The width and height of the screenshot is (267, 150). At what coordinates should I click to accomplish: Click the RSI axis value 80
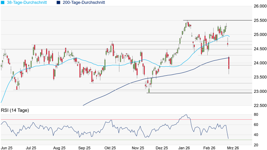[255, 114]
